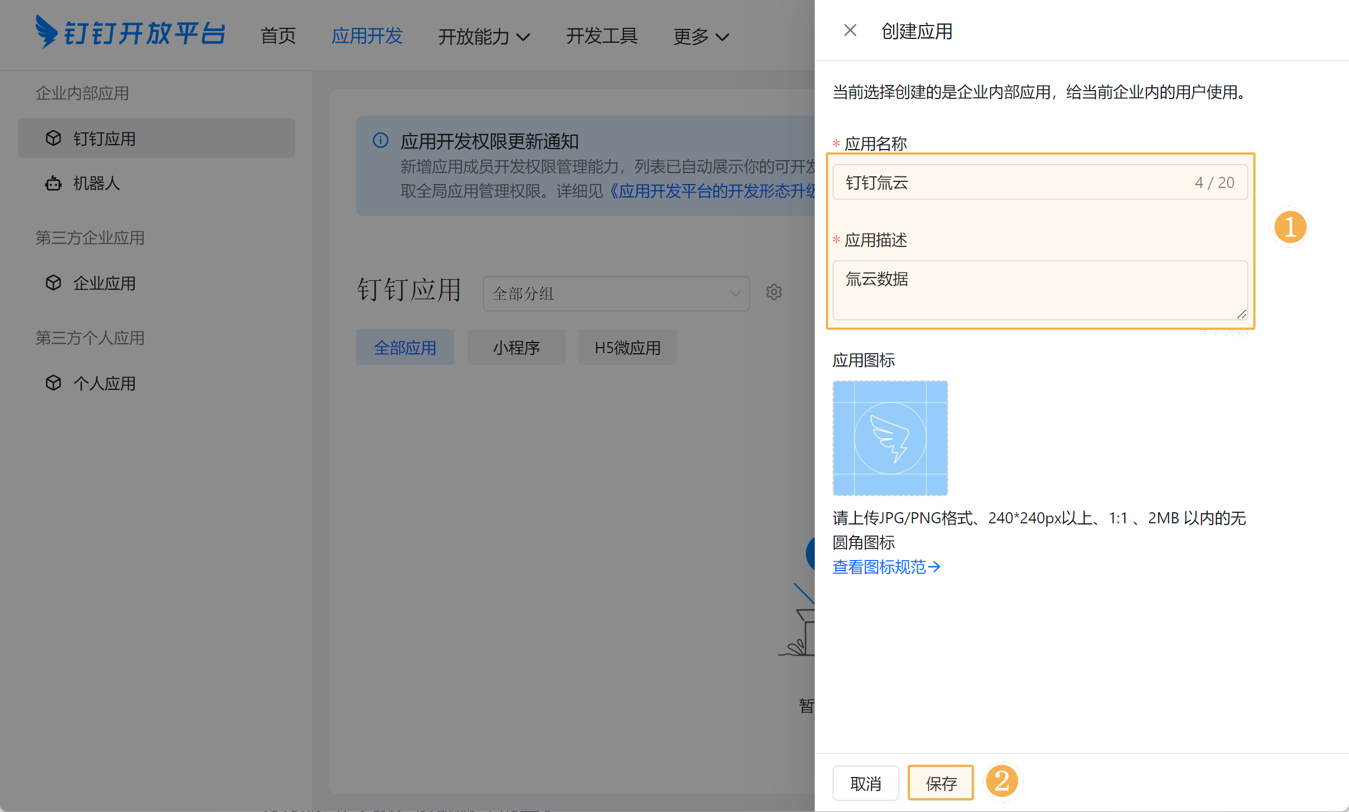Click the cube icon beside 钉钉应用
The width and height of the screenshot is (1349, 812).
[53, 138]
